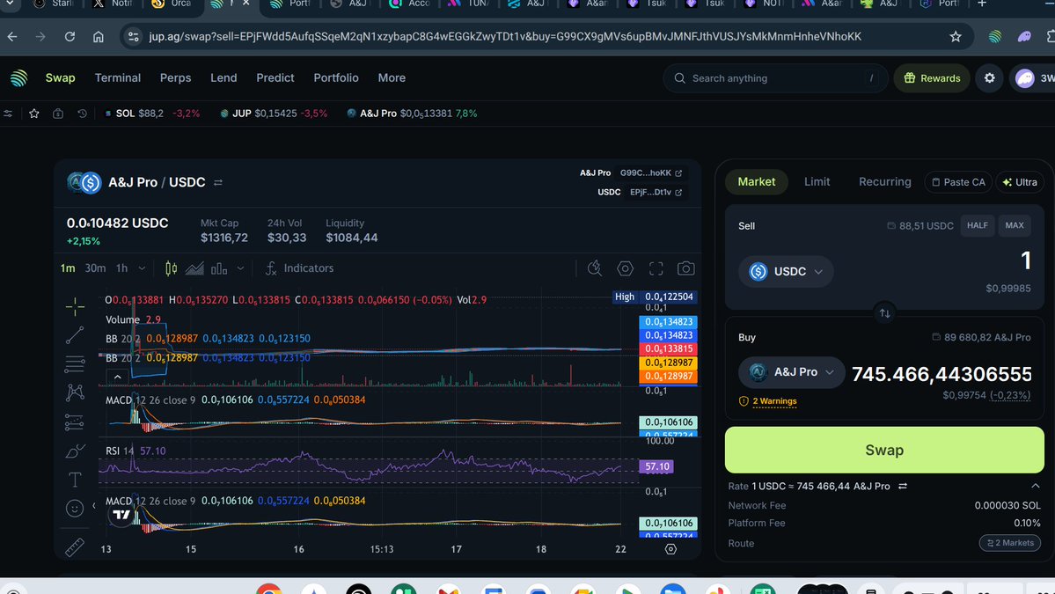Bookmark this page with the star
Image resolution: width=1055 pixels, height=594 pixels.
[956, 36]
